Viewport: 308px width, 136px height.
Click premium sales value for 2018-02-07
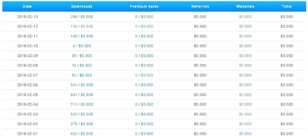pyautogui.click(x=144, y=75)
